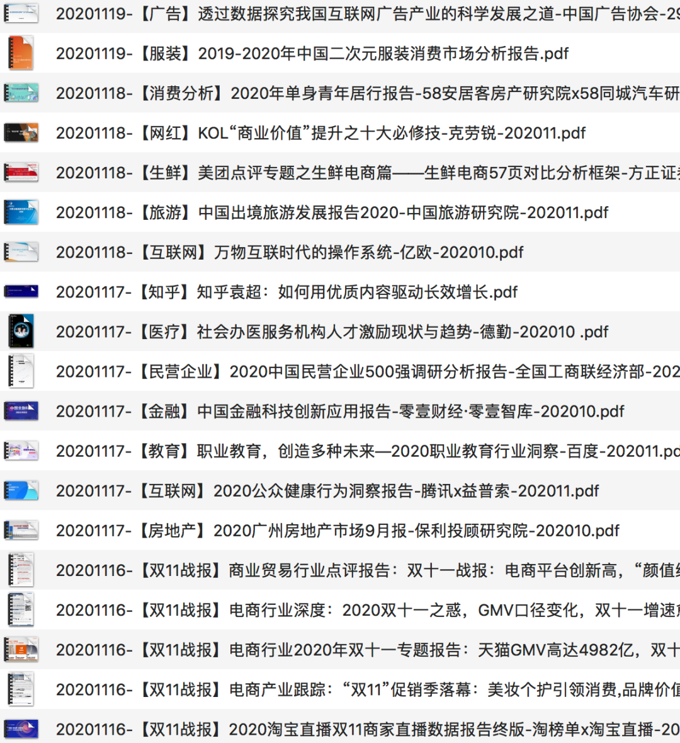Select file name 20201117-【互联网】2020公众健康行为洞察报告-腾讯x益普索-202011.pdf
This screenshot has width=680, height=743.
327,491
